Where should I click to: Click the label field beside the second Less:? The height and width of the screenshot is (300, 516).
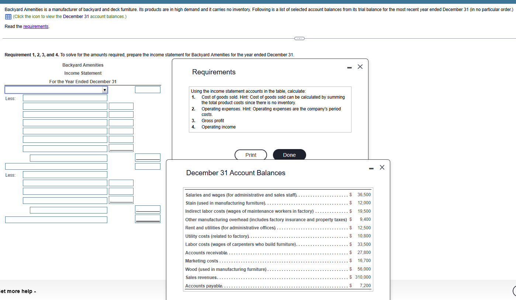pos(65,174)
